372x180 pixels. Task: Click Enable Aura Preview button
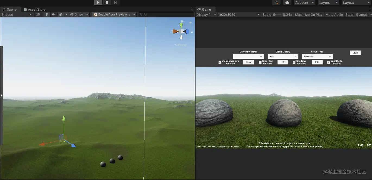tap(110, 14)
